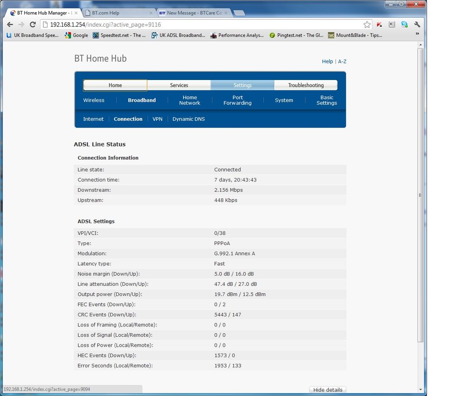Open the Broadband settings section

[x=142, y=100]
